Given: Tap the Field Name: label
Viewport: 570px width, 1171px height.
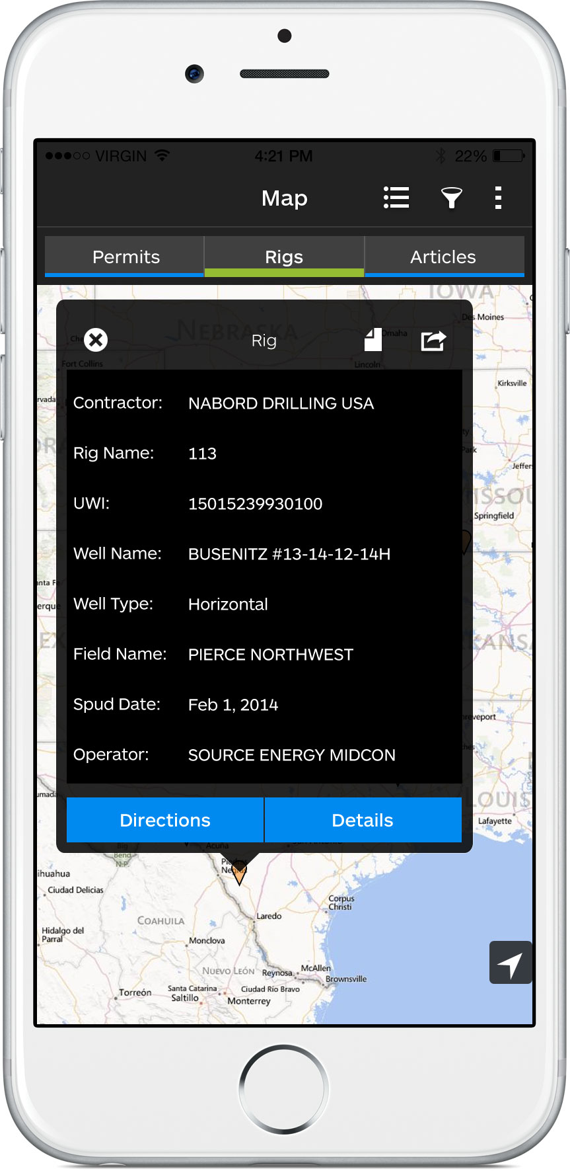Looking at the screenshot, I should [x=120, y=654].
